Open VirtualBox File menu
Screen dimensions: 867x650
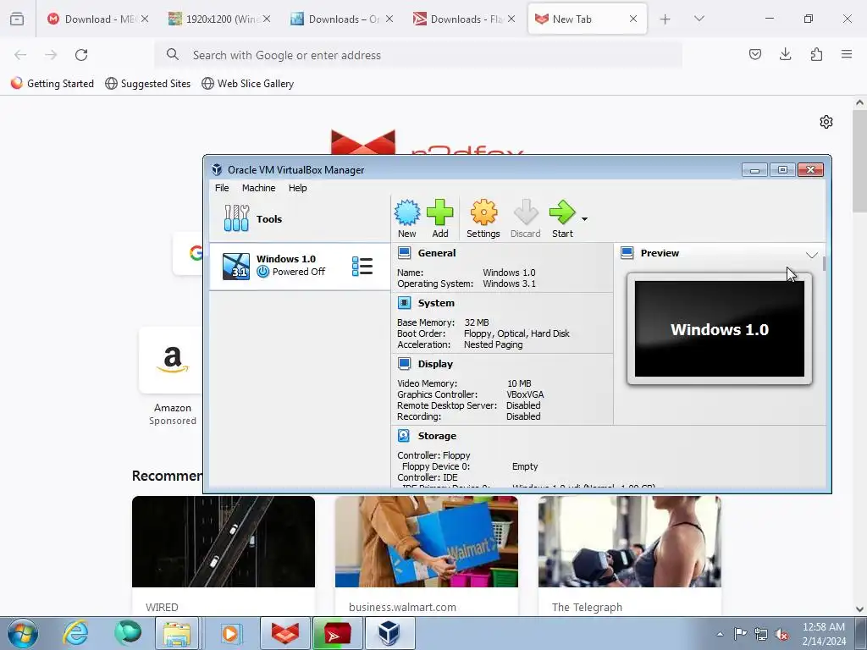pos(222,188)
